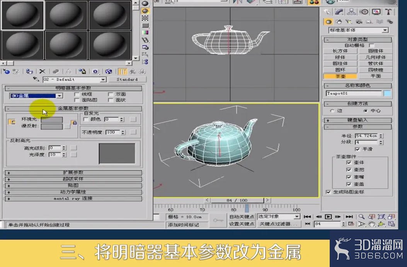This screenshot has height=267, width=407.
Task: Click the Sample Type sphere icon in material editor
Action: pyautogui.click(x=145, y=3)
